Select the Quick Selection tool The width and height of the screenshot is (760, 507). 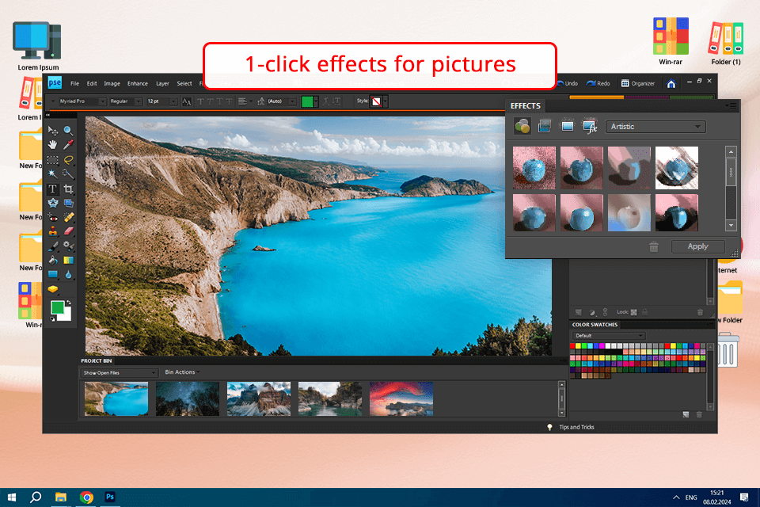68,173
